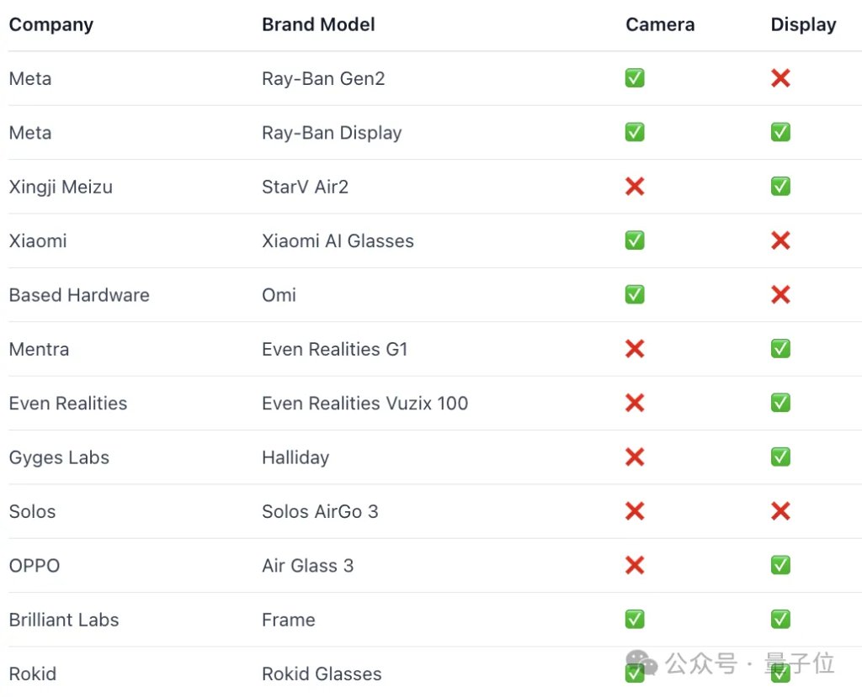Click the red Display cross for Solos AirGo 3
862x697 pixels.
point(780,511)
